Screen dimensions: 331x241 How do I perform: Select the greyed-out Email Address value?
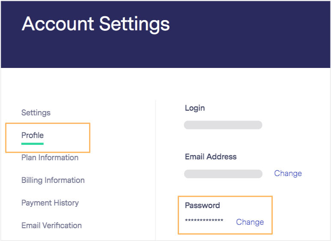(x=223, y=174)
